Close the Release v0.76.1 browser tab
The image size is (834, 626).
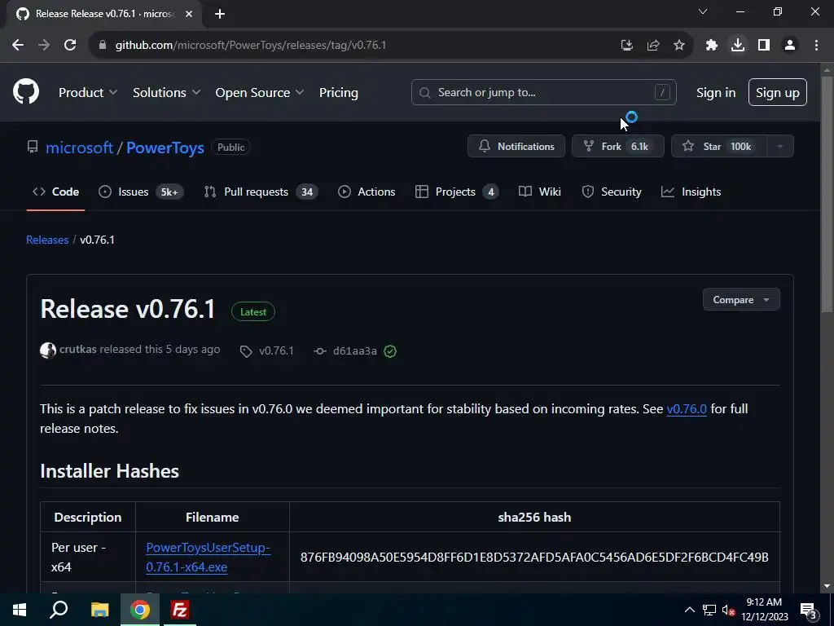pyautogui.click(x=188, y=14)
